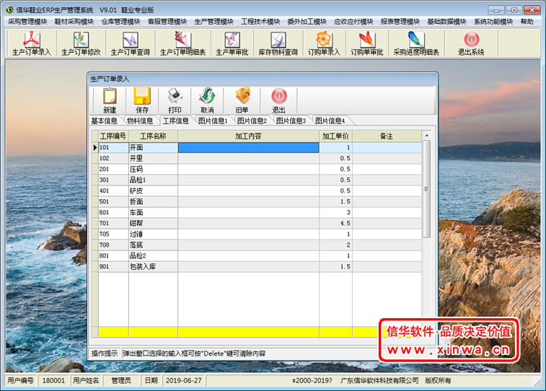The width and height of the screenshot is (546, 391).
Task: Select 车面 cell in row 601
Action: point(153,212)
